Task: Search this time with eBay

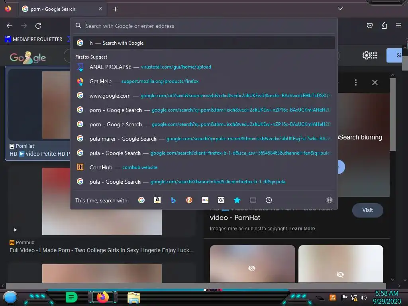Action: (x=205, y=200)
